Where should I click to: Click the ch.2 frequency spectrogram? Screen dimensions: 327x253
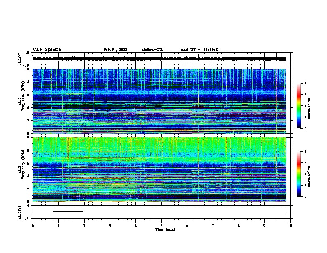tap(159, 169)
